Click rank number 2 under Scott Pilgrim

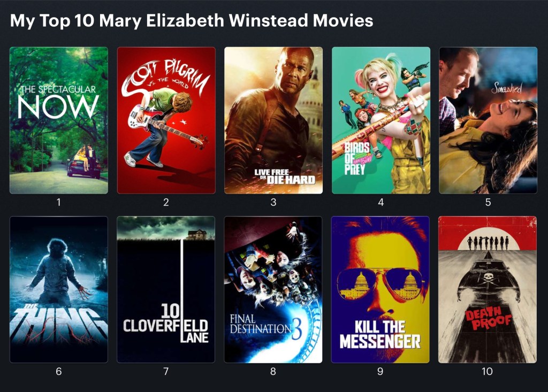(166, 202)
